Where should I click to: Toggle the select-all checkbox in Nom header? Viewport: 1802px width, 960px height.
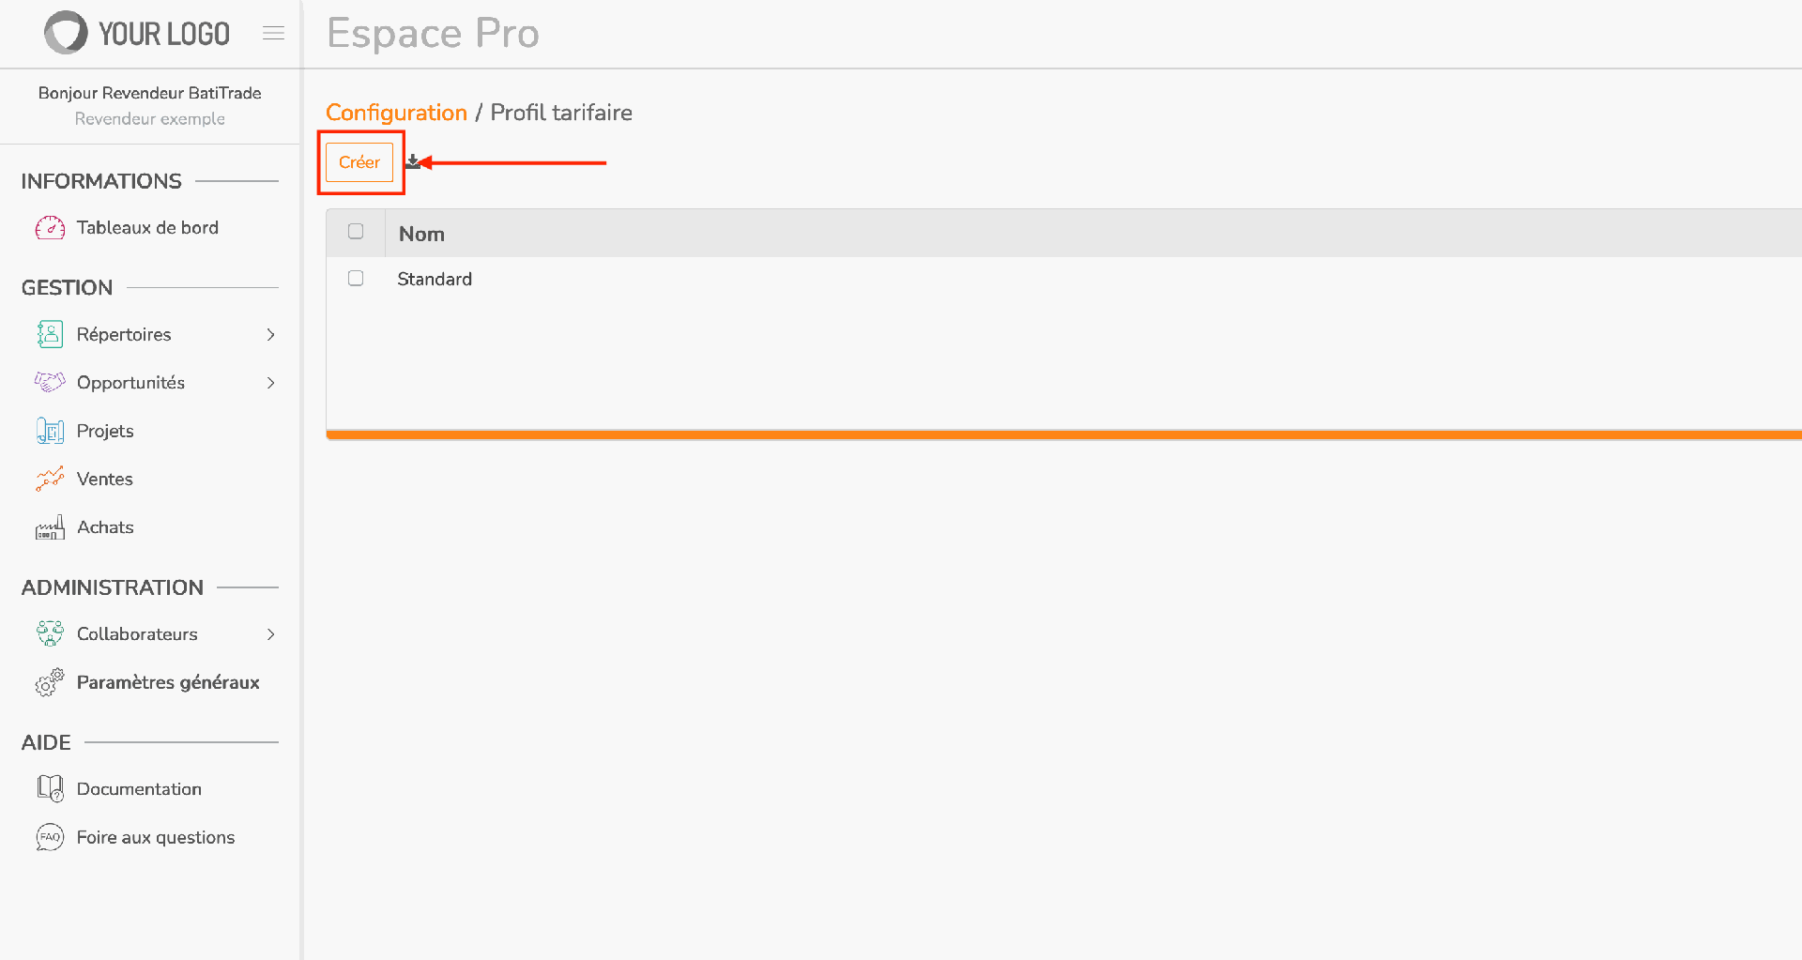click(x=356, y=232)
